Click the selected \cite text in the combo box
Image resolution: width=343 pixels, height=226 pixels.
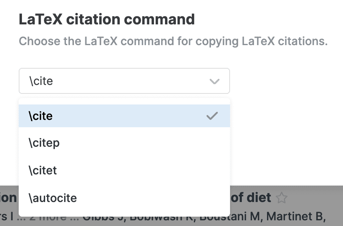pyautogui.click(x=41, y=81)
